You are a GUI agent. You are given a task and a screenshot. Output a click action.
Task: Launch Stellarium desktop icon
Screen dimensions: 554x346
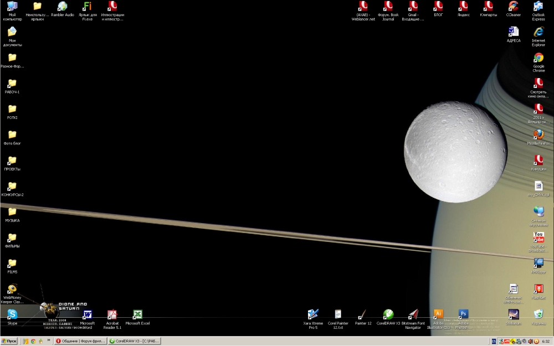pyautogui.click(x=514, y=317)
